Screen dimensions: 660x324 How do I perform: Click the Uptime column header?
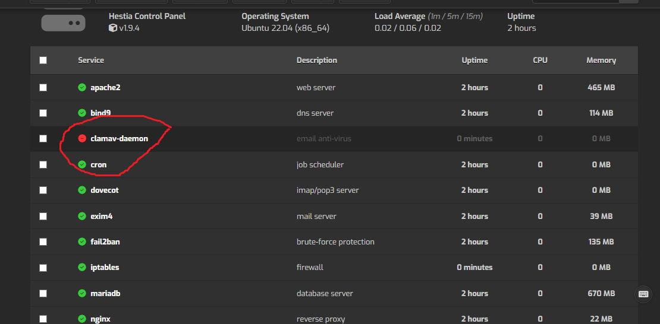click(x=474, y=60)
